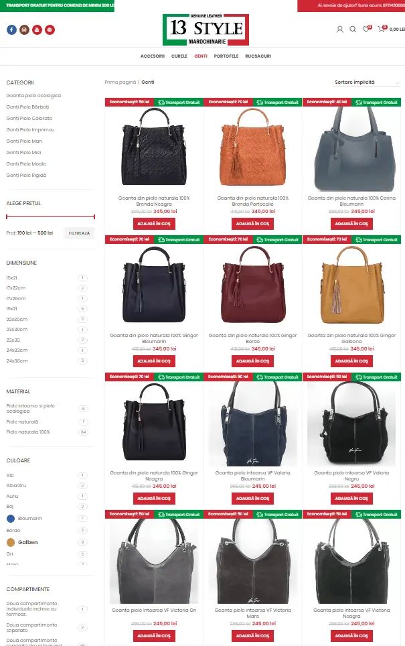Open the Instagram social icon

(24, 29)
